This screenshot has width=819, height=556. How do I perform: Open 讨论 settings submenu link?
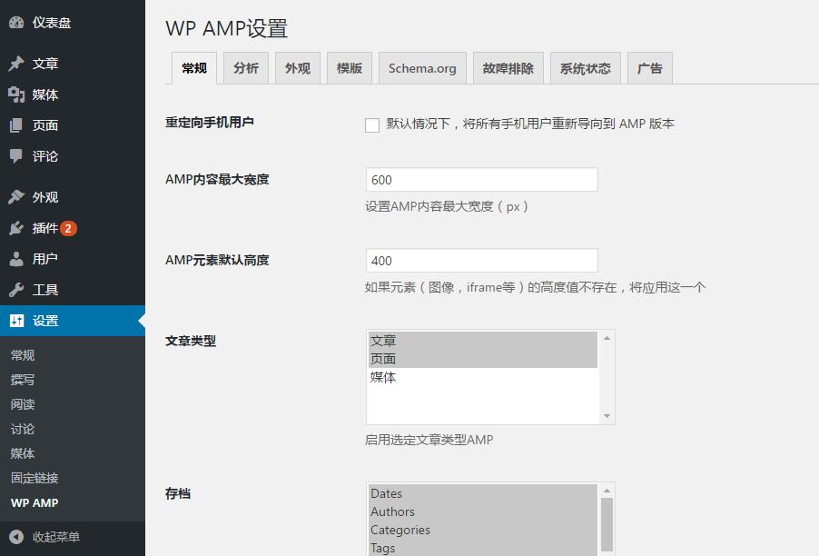coord(23,429)
